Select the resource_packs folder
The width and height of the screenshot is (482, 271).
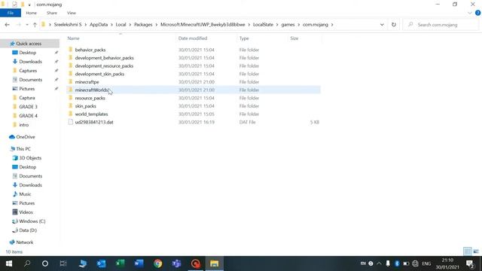90,98
